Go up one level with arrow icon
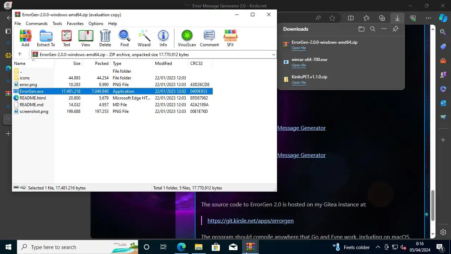 (x=20, y=54)
